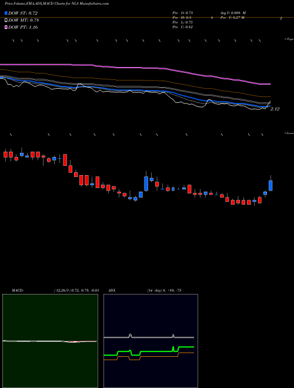This screenshot has width=294, height=388.
Task: Click the 'ADX' panel heading
Action: pyautogui.click(x=112, y=290)
